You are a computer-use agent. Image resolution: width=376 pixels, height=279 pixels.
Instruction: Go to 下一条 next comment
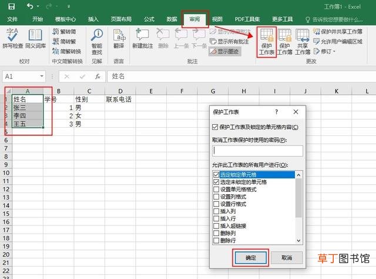coord(199,38)
